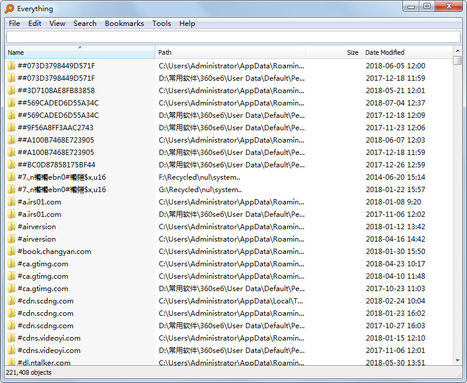Minimize the Everything window

(411, 6)
